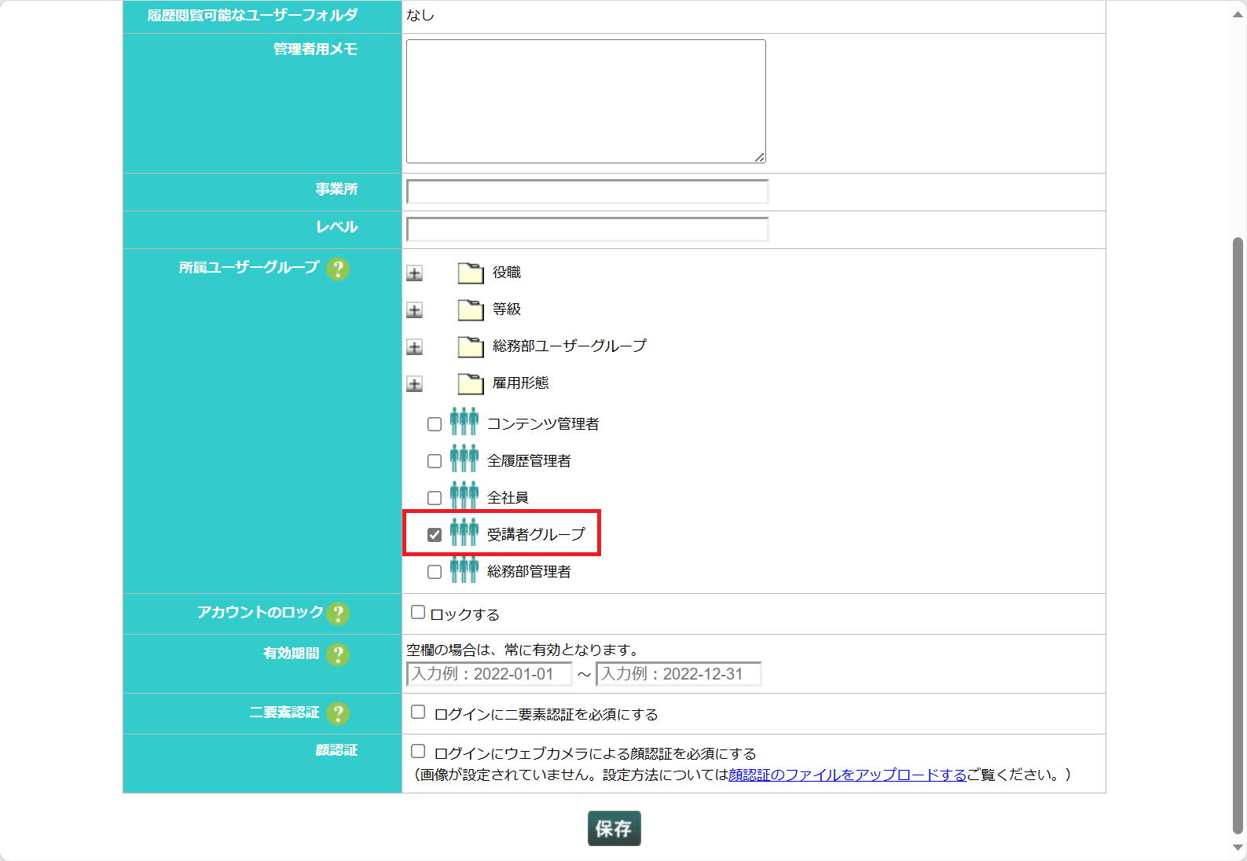Expand the 総務部ユーザーグループ tree node
1247x861 pixels.
point(415,347)
